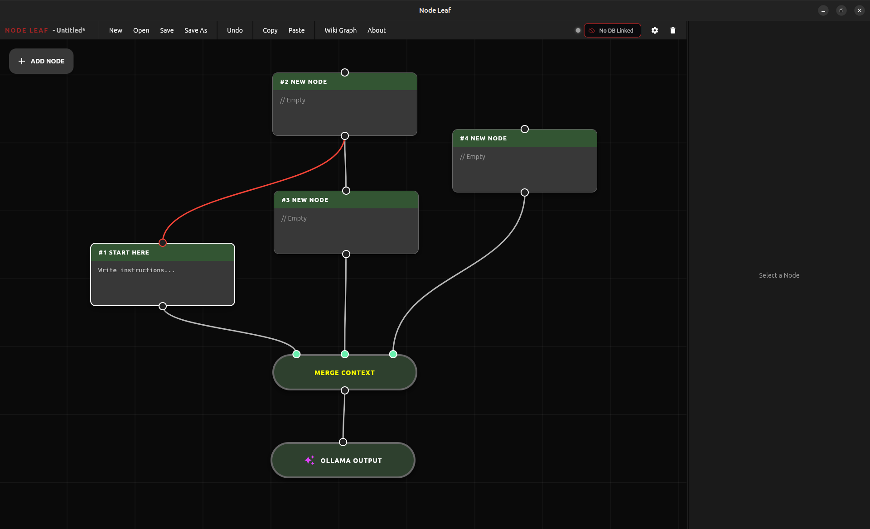870x529 pixels.
Task: Open the About menu item
Action: click(376, 30)
